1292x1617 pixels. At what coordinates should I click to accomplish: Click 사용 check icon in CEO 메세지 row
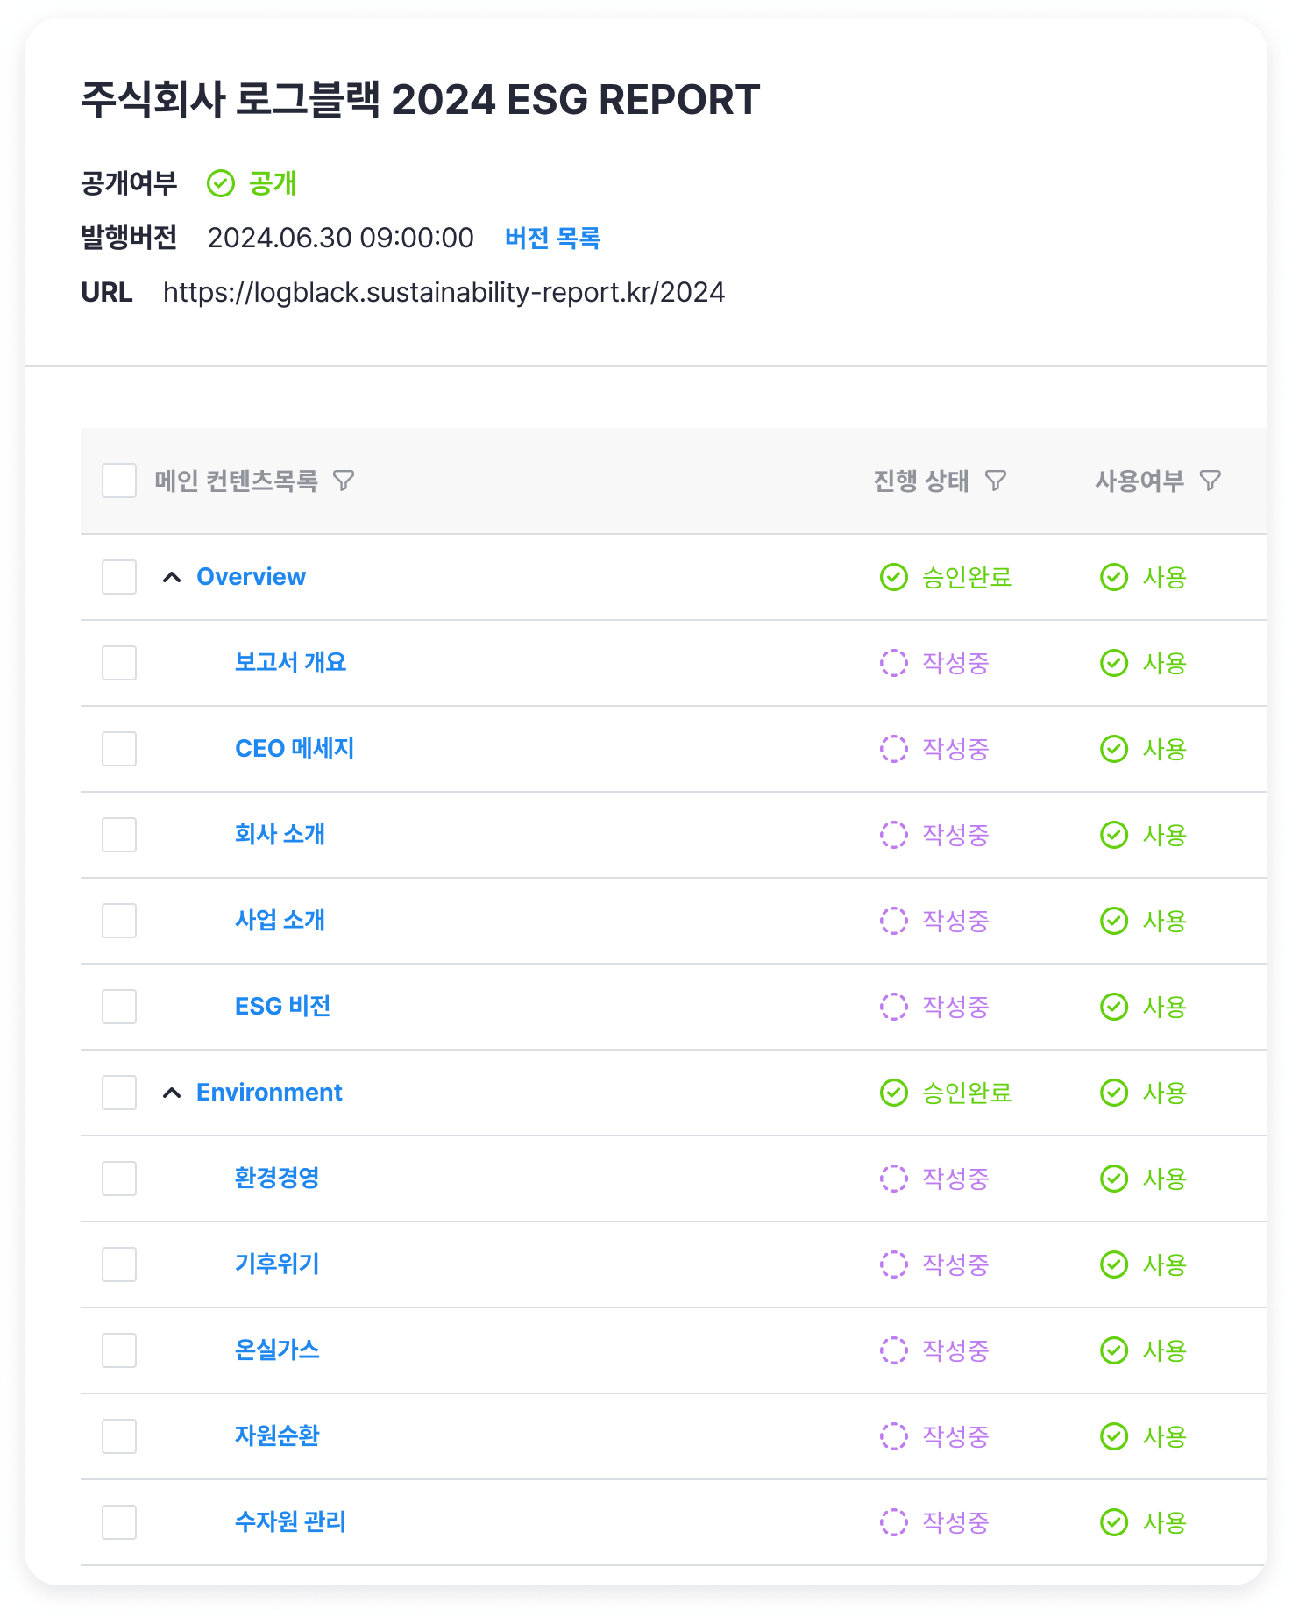coord(1114,749)
